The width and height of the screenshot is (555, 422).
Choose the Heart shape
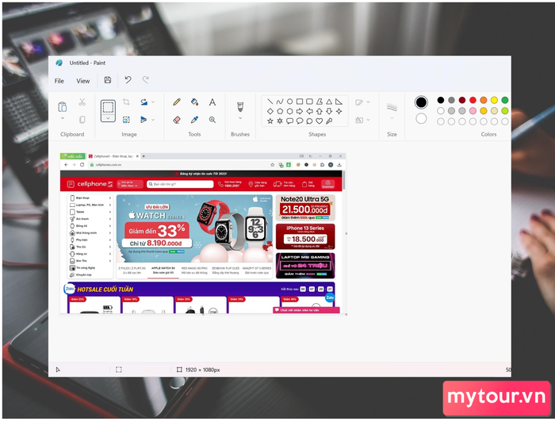319,121
